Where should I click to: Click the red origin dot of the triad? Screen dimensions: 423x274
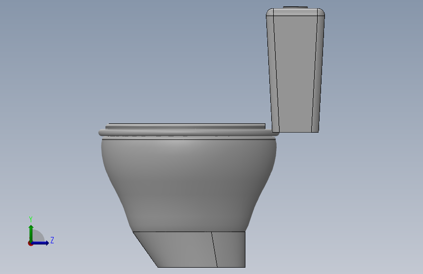point(30,243)
